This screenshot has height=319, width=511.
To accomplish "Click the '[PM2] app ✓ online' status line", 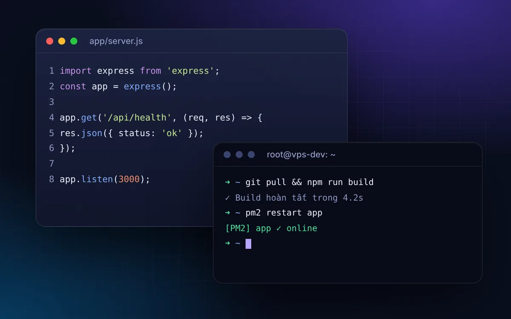I will pos(271,228).
